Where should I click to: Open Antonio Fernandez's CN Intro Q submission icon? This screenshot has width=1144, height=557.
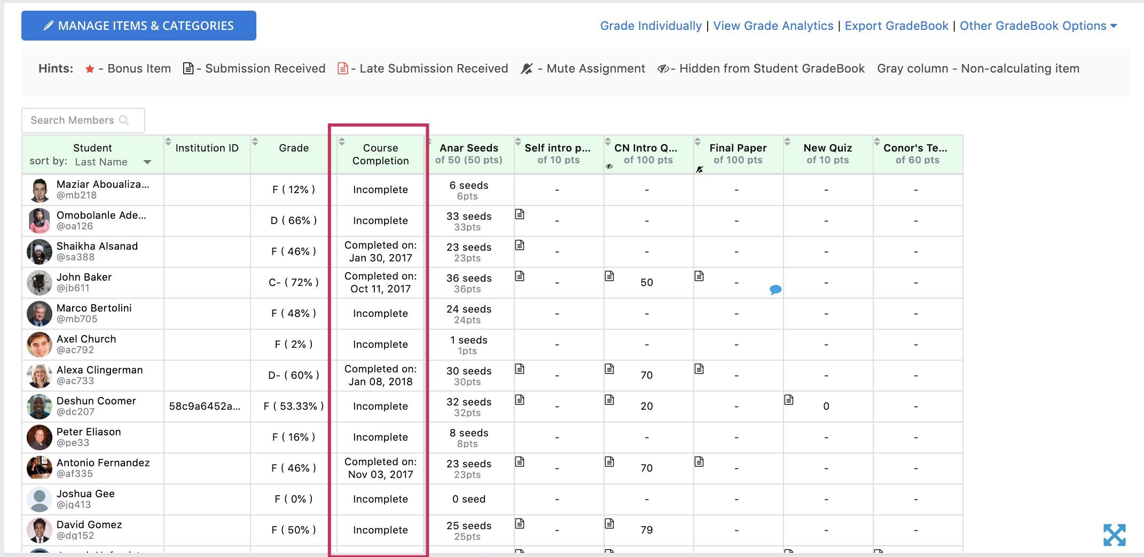tap(609, 461)
